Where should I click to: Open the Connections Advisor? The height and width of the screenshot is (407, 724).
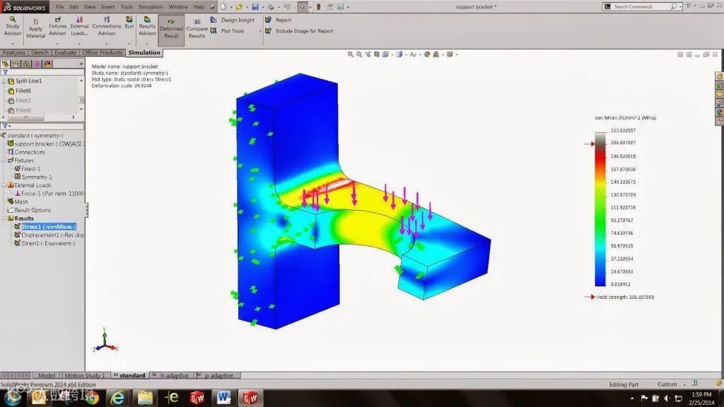106,26
